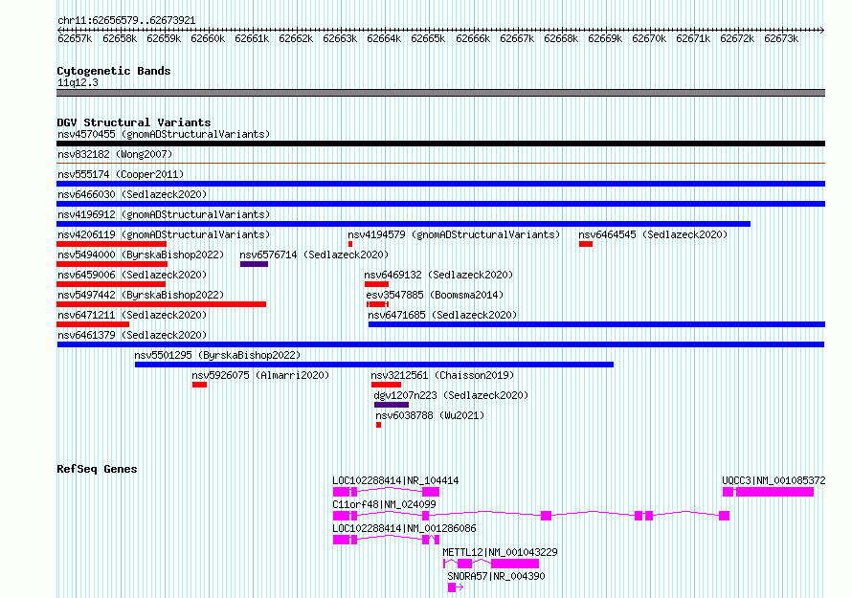The image size is (852, 598).
Task: Select the 11q12.3 band label
Action: tap(78, 82)
